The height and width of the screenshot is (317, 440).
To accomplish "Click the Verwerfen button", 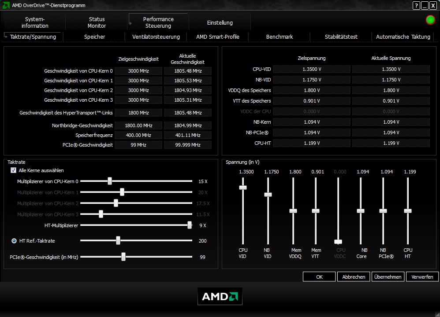I will coord(422,277).
